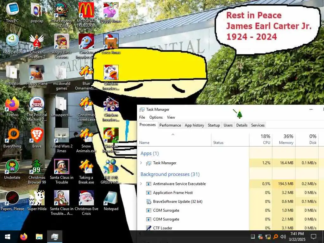Open The Political Machine 2020 shortcut
This screenshot has width=324, height=243.
(x=37, y=109)
